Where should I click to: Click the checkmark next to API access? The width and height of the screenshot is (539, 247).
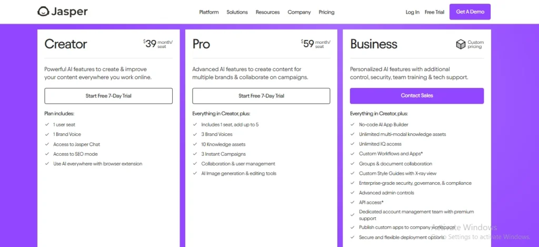352,202
